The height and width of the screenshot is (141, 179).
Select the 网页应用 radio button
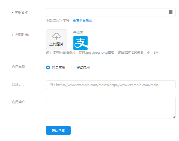point(48,68)
